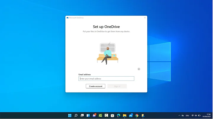Launch the white Camtasia recorder taskbar icon
This screenshot has height=119, width=213.
106,115
